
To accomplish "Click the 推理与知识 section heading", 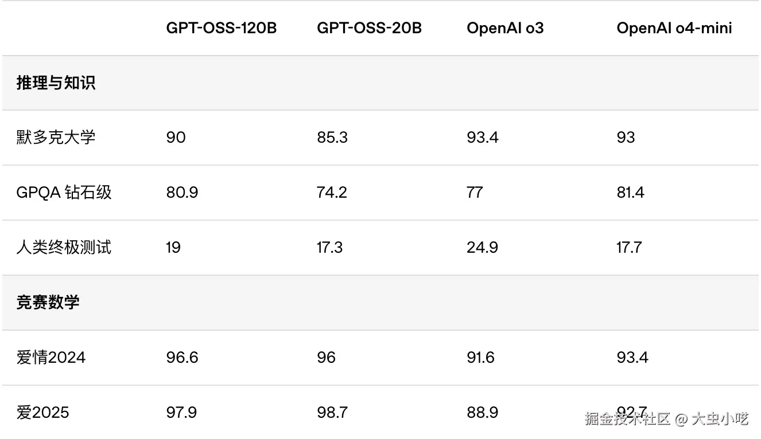I will (56, 83).
